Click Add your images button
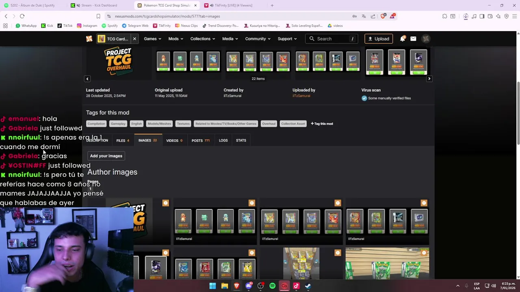 [106, 156]
